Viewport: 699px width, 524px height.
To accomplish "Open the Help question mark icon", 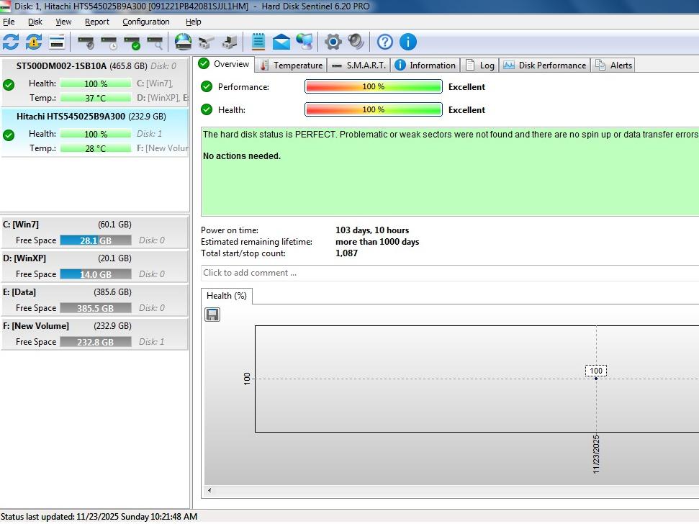I will click(385, 42).
